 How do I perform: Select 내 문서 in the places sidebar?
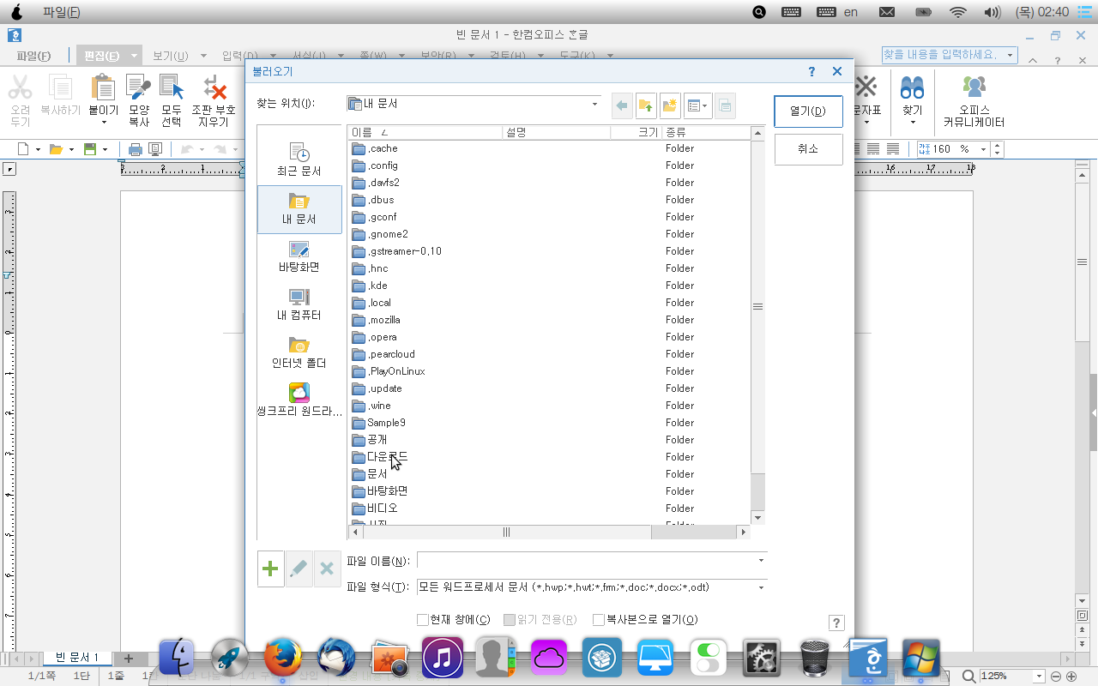299,209
